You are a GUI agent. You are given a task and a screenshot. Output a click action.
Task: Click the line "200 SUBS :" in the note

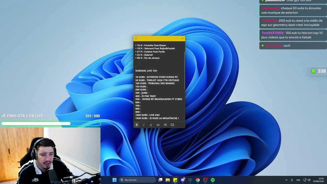click(x=141, y=90)
